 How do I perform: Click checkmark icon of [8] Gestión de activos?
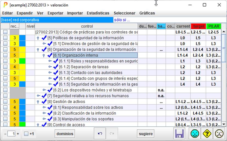[44, 102]
